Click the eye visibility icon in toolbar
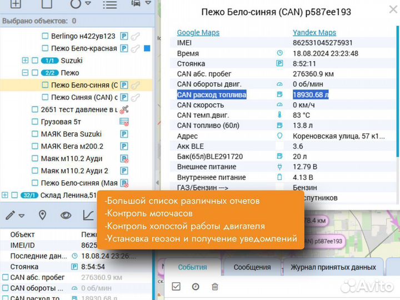This screenshot has width=400, height=300. point(66,215)
